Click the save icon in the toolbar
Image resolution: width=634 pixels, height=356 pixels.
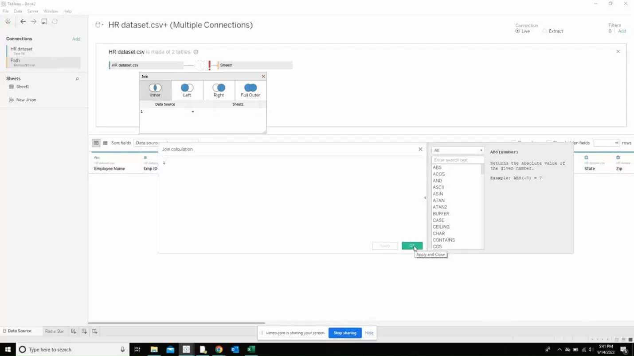(x=44, y=21)
